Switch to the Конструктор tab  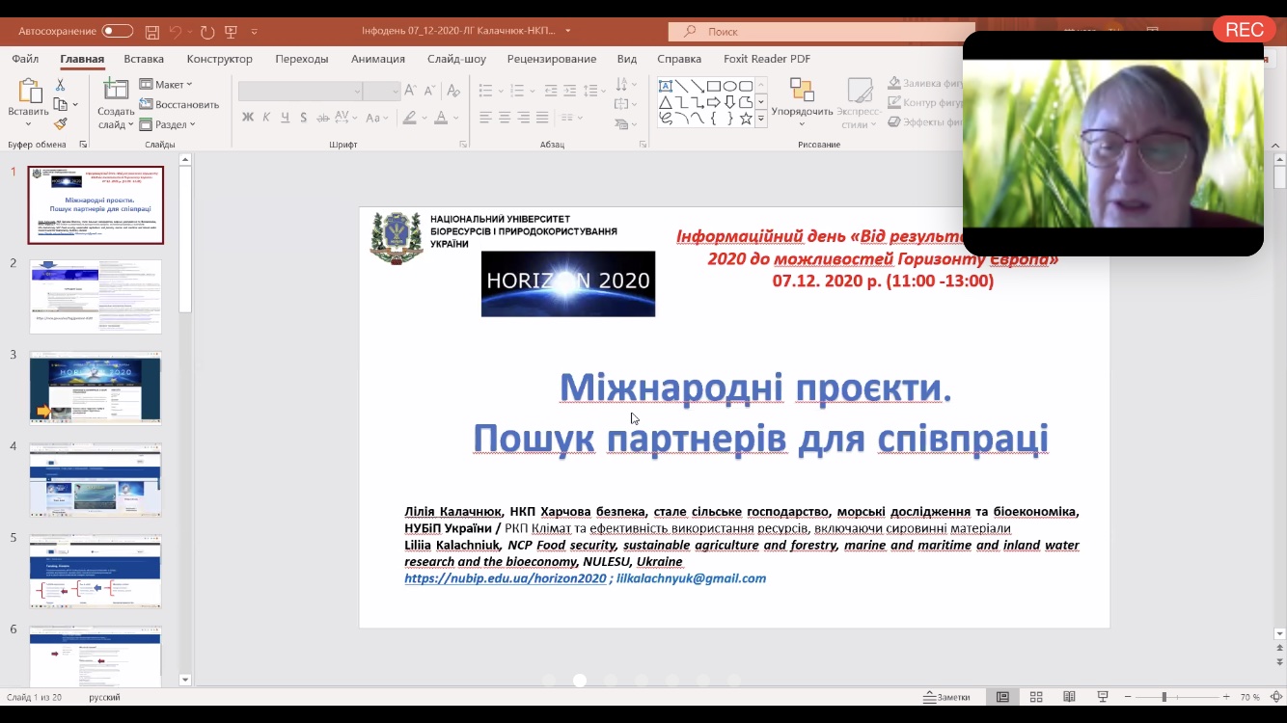pyautogui.click(x=220, y=59)
